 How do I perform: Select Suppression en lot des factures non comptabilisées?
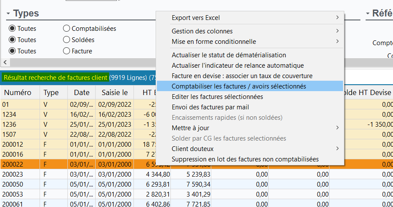[x=245, y=159]
